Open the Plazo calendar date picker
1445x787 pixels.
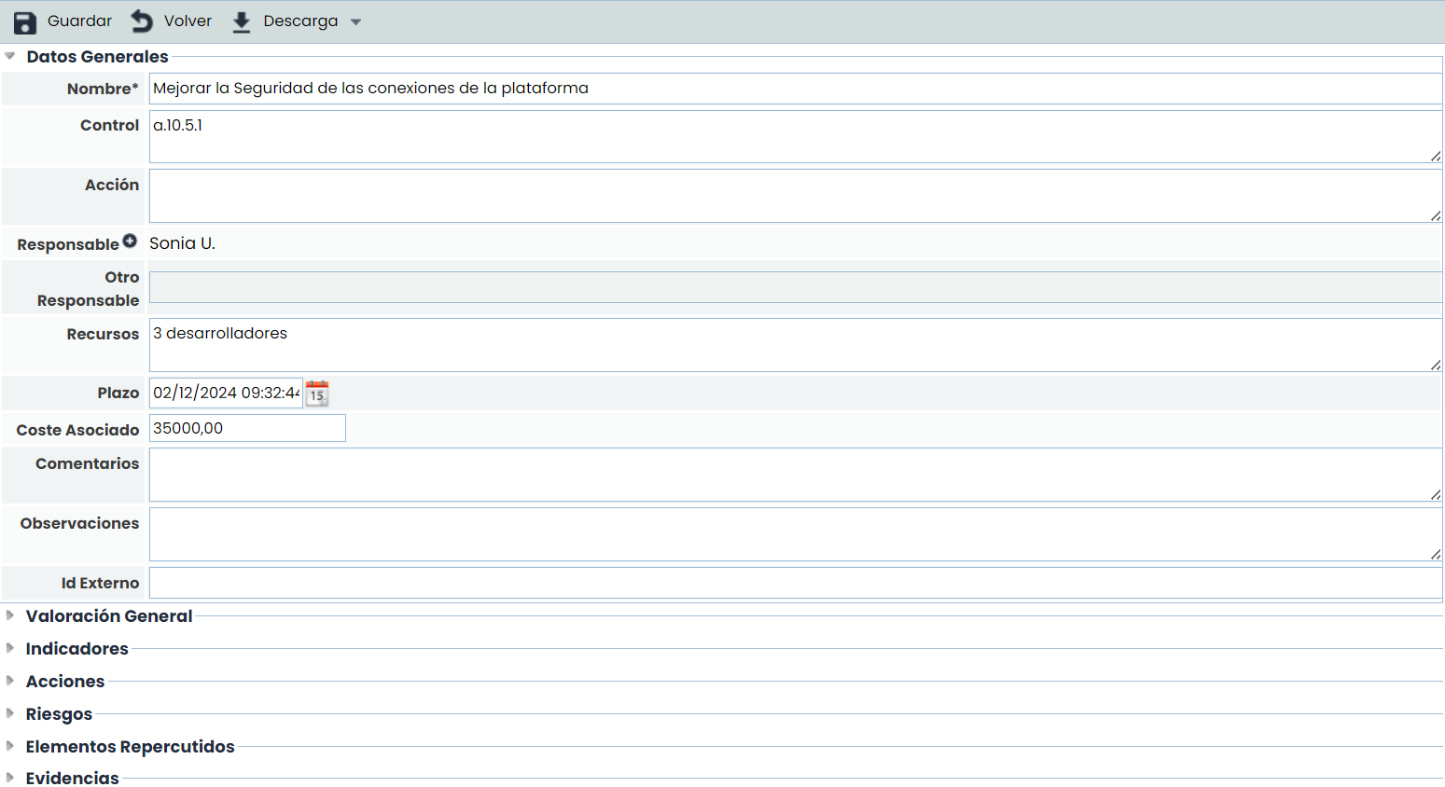point(317,393)
